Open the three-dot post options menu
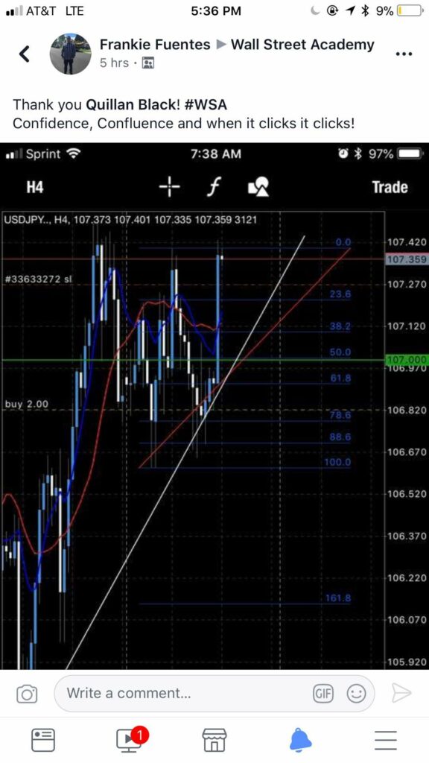429x763 pixels. 404,54
